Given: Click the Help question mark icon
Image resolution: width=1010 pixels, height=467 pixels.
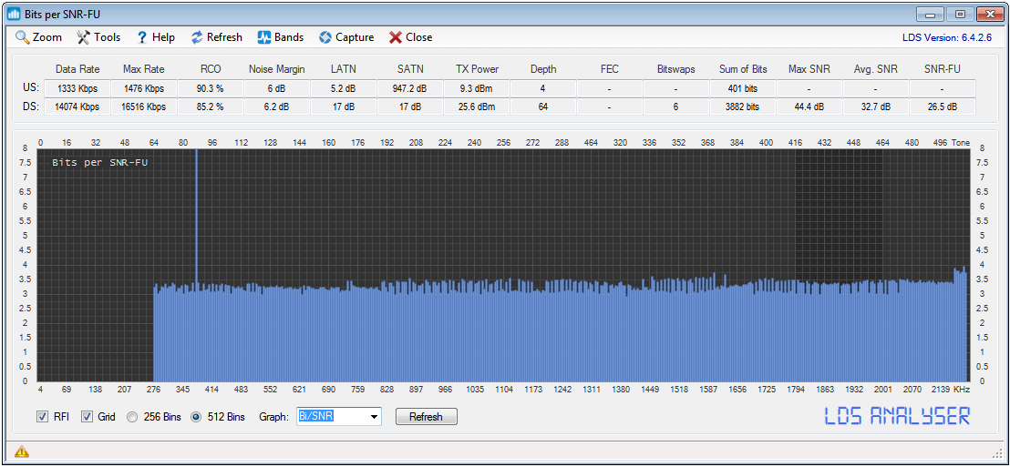Looking at the screenshot, I should (x=142, y=37).
